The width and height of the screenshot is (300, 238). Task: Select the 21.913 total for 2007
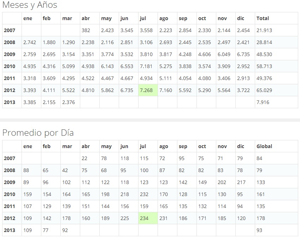(264, 30)
